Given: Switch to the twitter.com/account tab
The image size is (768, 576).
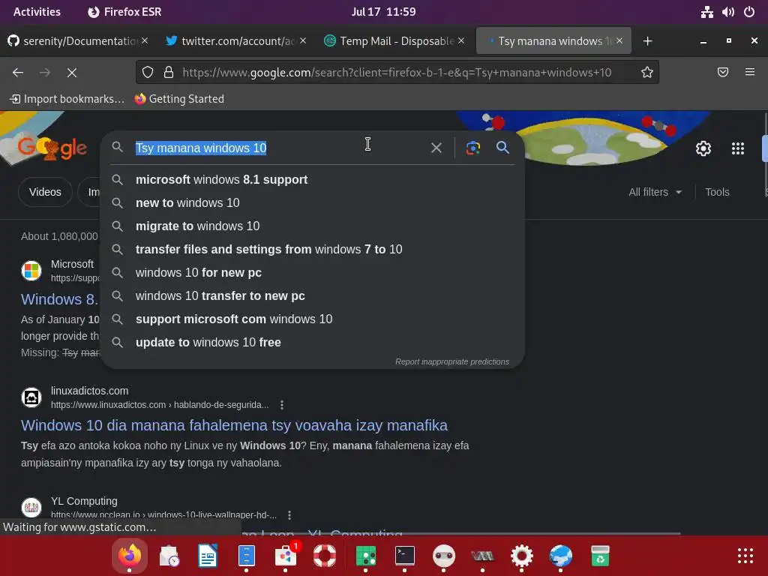Looking at the screenshot, I should click(236, 41).
